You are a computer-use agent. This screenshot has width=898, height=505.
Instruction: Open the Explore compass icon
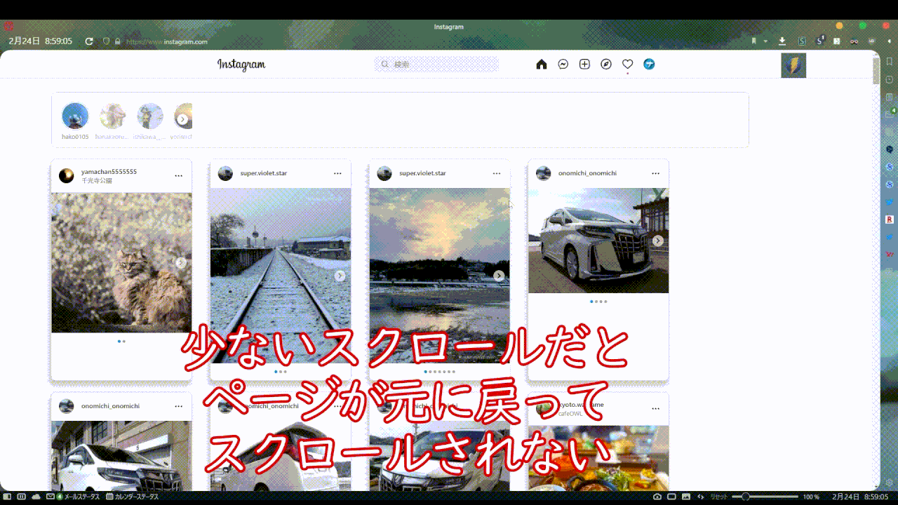pos(606,65)
